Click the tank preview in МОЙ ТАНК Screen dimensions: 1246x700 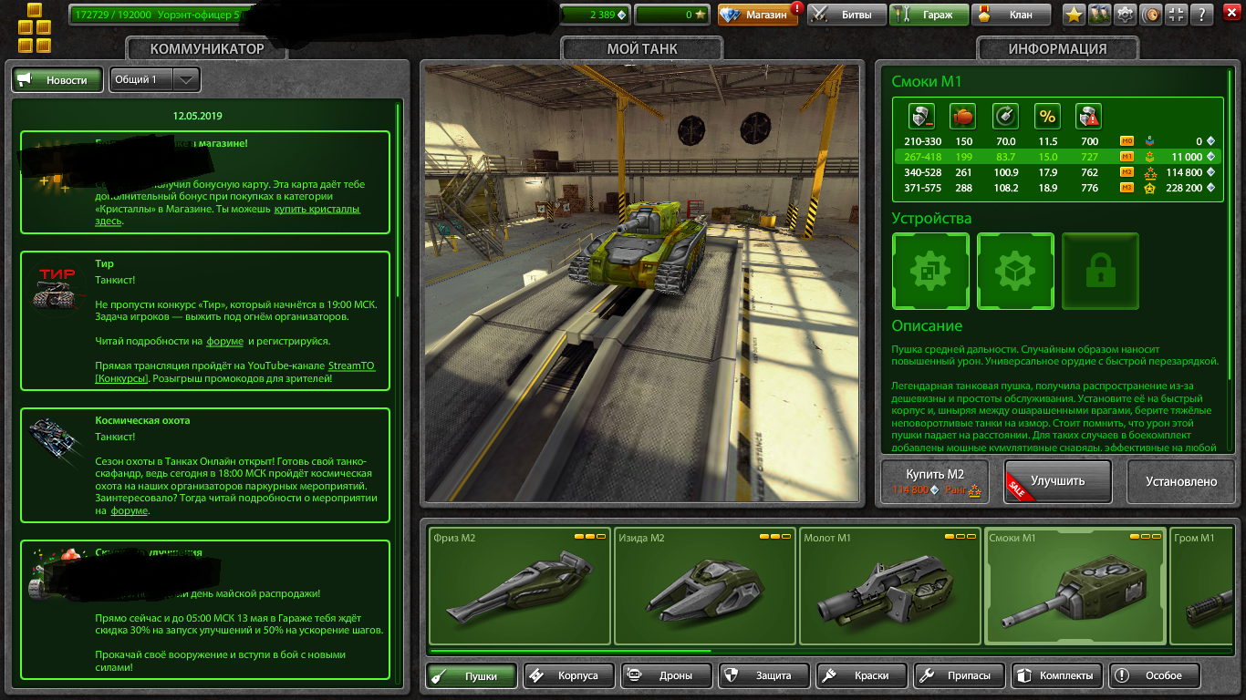pos(641,283)
